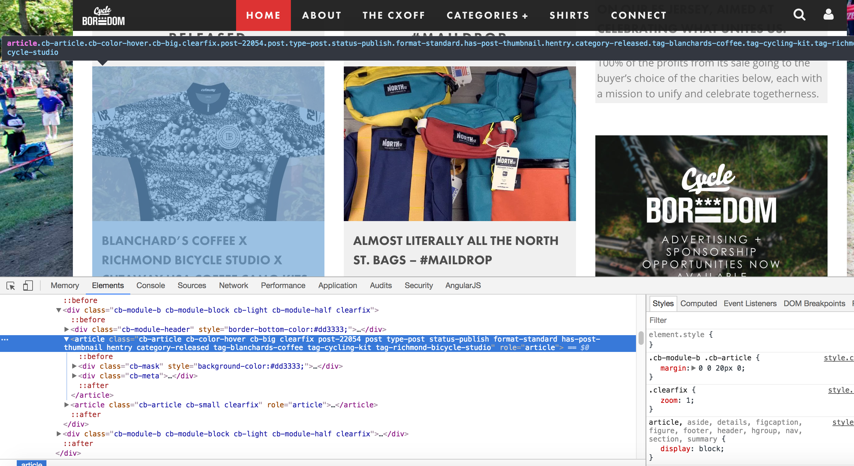Click the coffee camo jersey thumbnail
Viewport: 854px width, 466px height.
(x=208, y=143)
